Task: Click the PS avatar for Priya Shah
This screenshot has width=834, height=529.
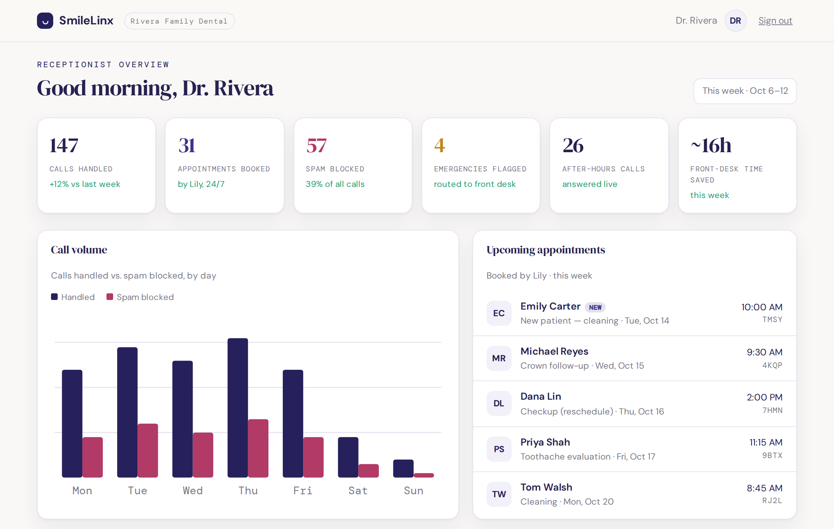Action: click(x=499, y=449)
